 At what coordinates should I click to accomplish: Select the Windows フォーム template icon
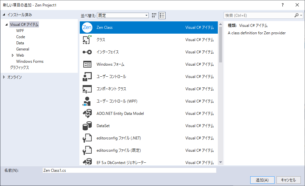[x=87, y=64]
